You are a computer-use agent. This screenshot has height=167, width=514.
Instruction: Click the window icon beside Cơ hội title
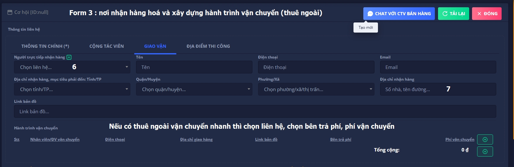10,12
